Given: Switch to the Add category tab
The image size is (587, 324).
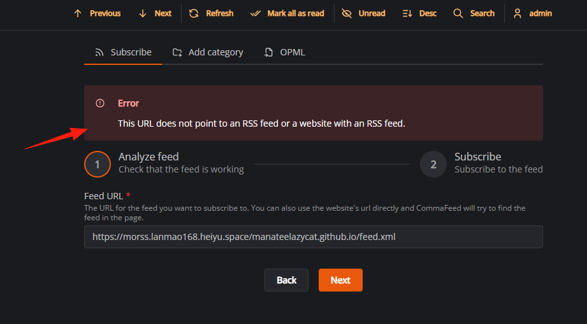Looking at the screenshot, I should pyautogui.click(x=208, y=53).
